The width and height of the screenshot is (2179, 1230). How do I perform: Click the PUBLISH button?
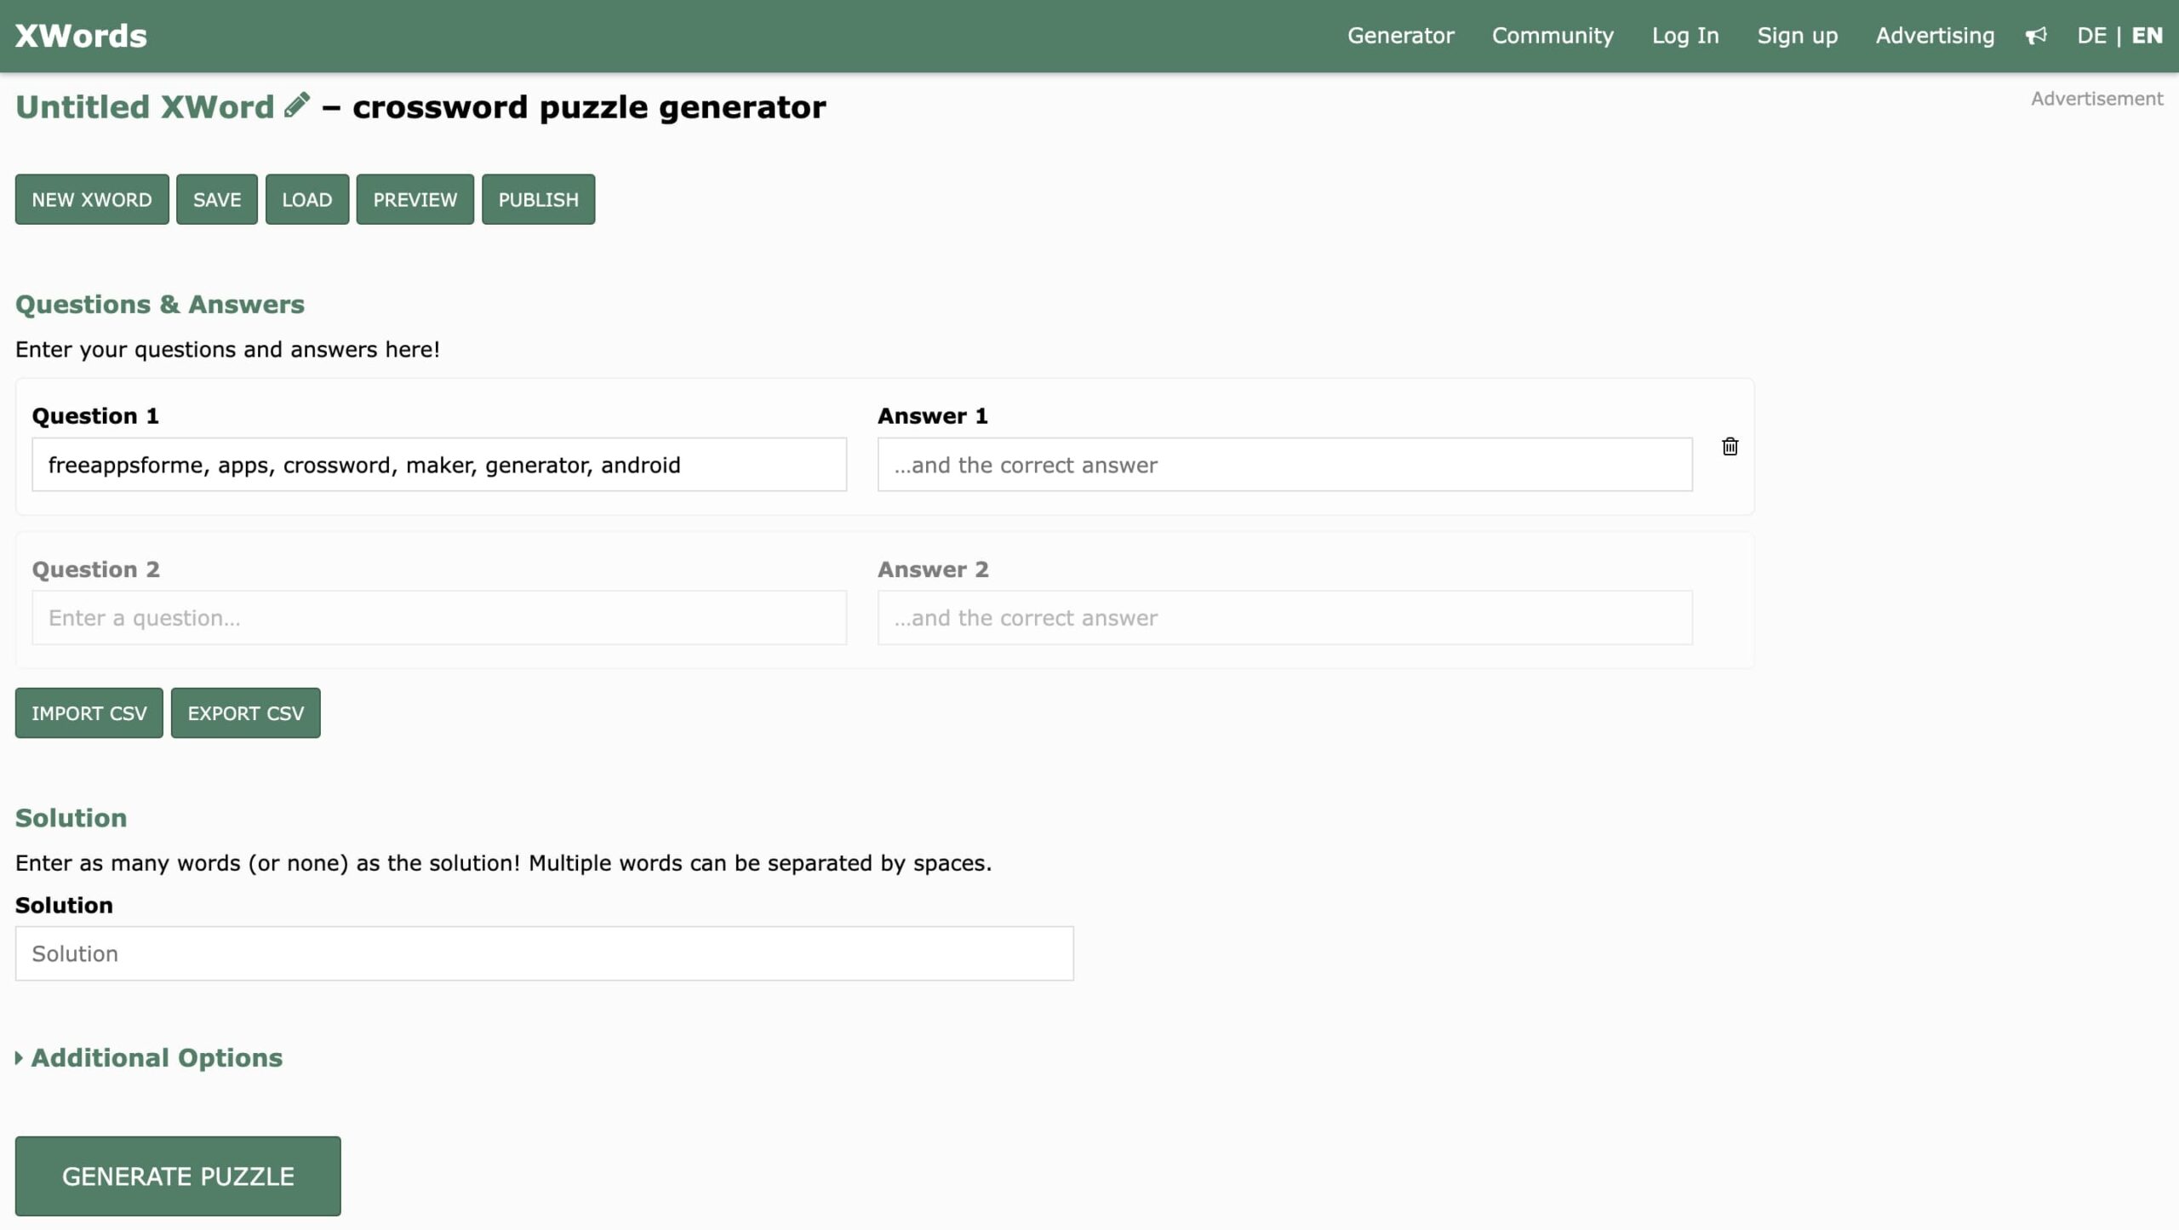click(x=539, y=199)
